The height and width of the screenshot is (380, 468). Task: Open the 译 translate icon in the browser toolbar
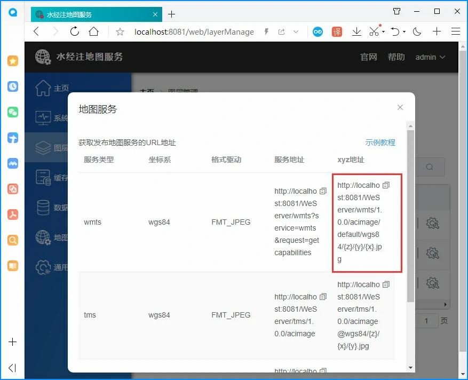(337, 31)
